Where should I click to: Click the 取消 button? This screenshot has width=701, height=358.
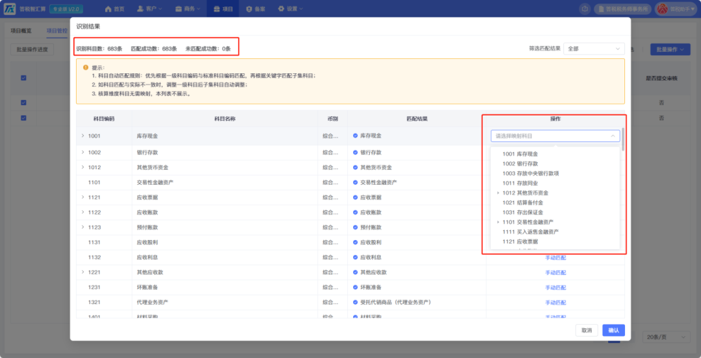tap(587, 330)
